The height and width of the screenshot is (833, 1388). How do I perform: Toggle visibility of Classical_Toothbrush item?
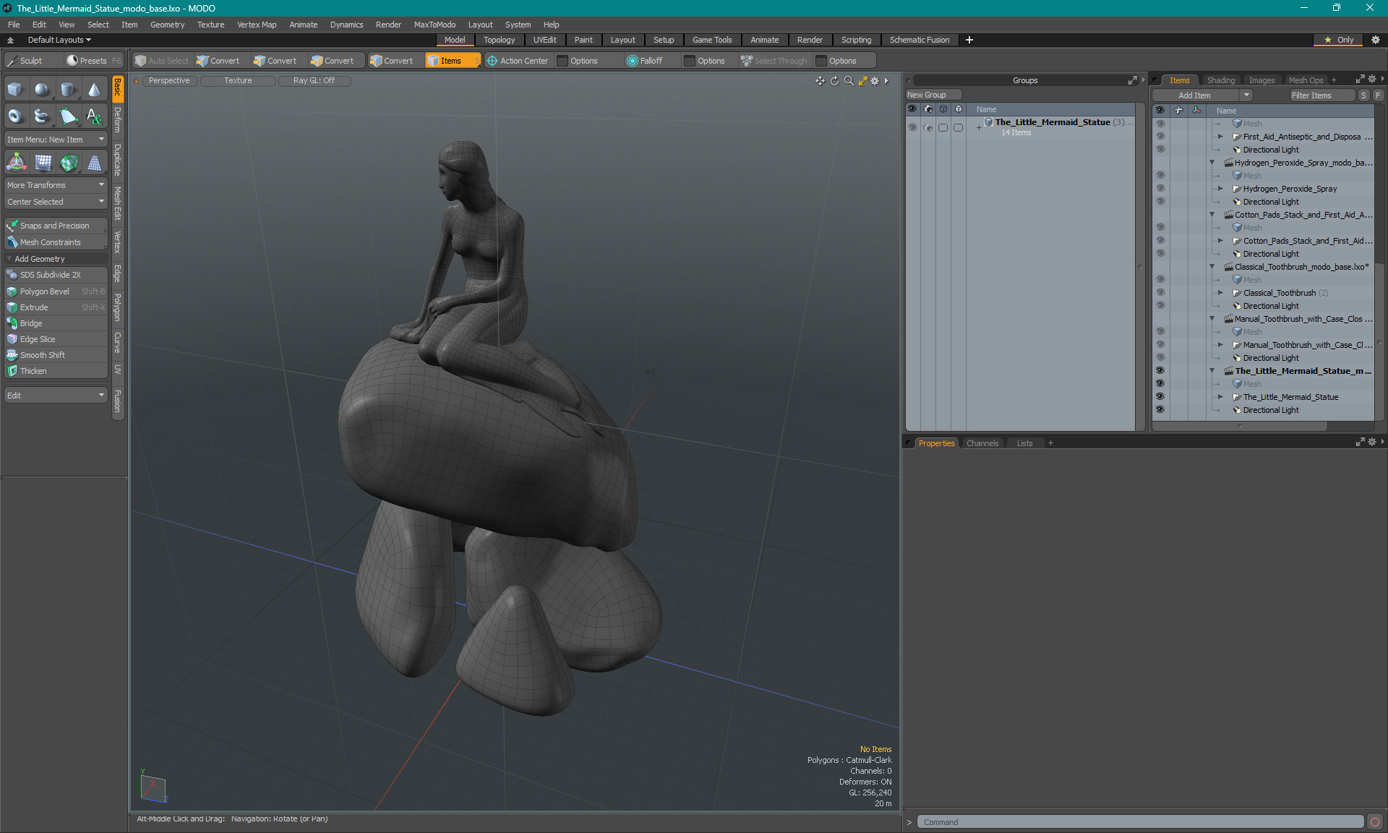click(x=1160, y=293)
